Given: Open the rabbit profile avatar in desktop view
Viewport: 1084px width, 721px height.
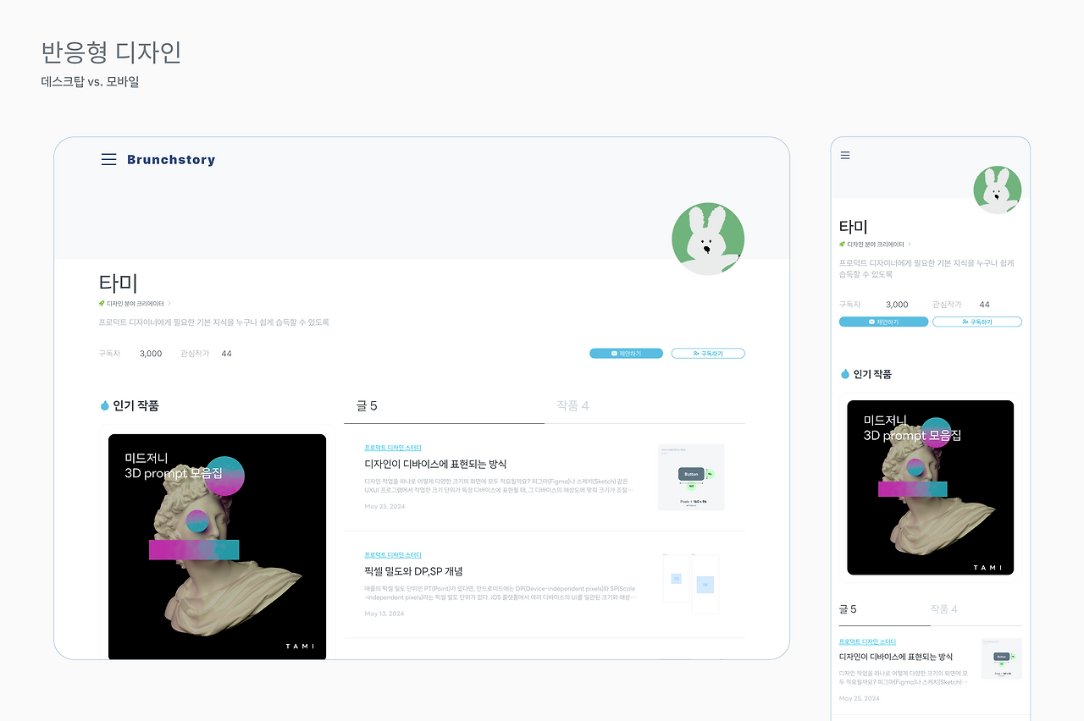Looking at the screenshot, I should [708, 239].
